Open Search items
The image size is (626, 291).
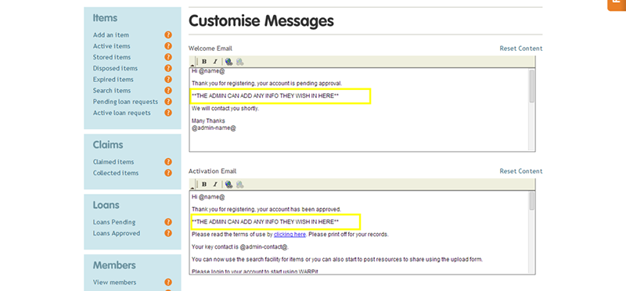click(x=112, y=91)
